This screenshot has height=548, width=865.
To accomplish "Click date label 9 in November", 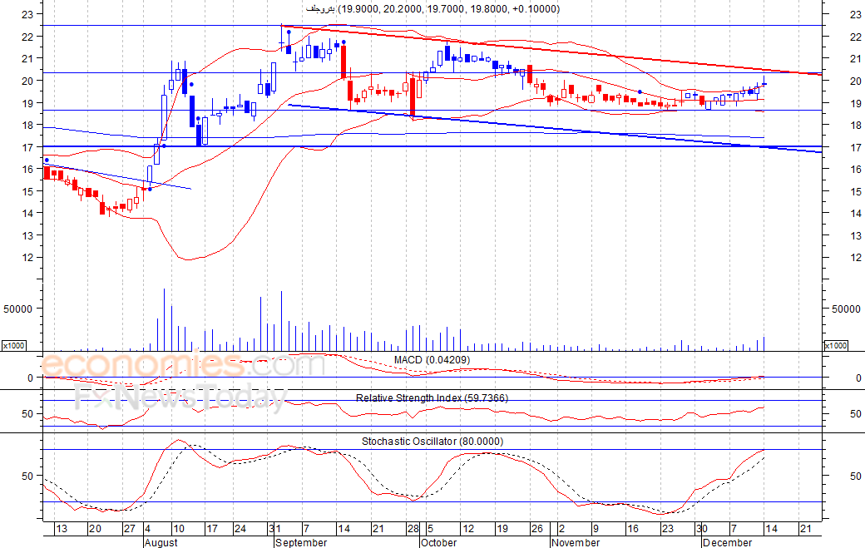I will (x=596, y=529).
